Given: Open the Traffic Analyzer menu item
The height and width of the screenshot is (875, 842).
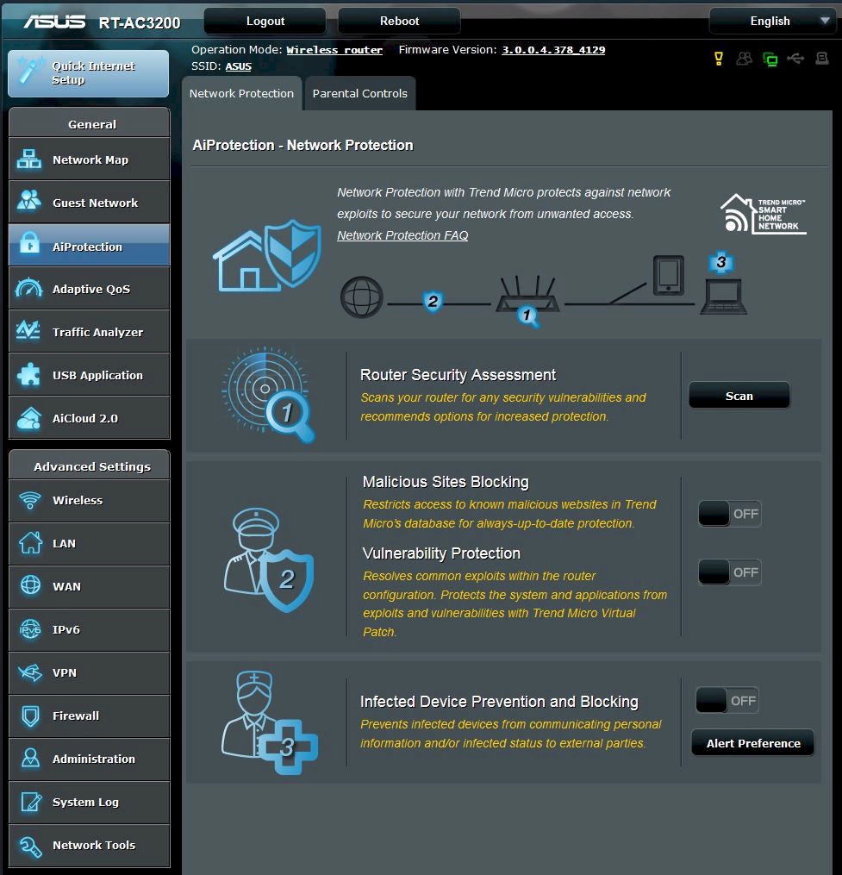Looking at the screenshot, I should (x=90, y=332).
